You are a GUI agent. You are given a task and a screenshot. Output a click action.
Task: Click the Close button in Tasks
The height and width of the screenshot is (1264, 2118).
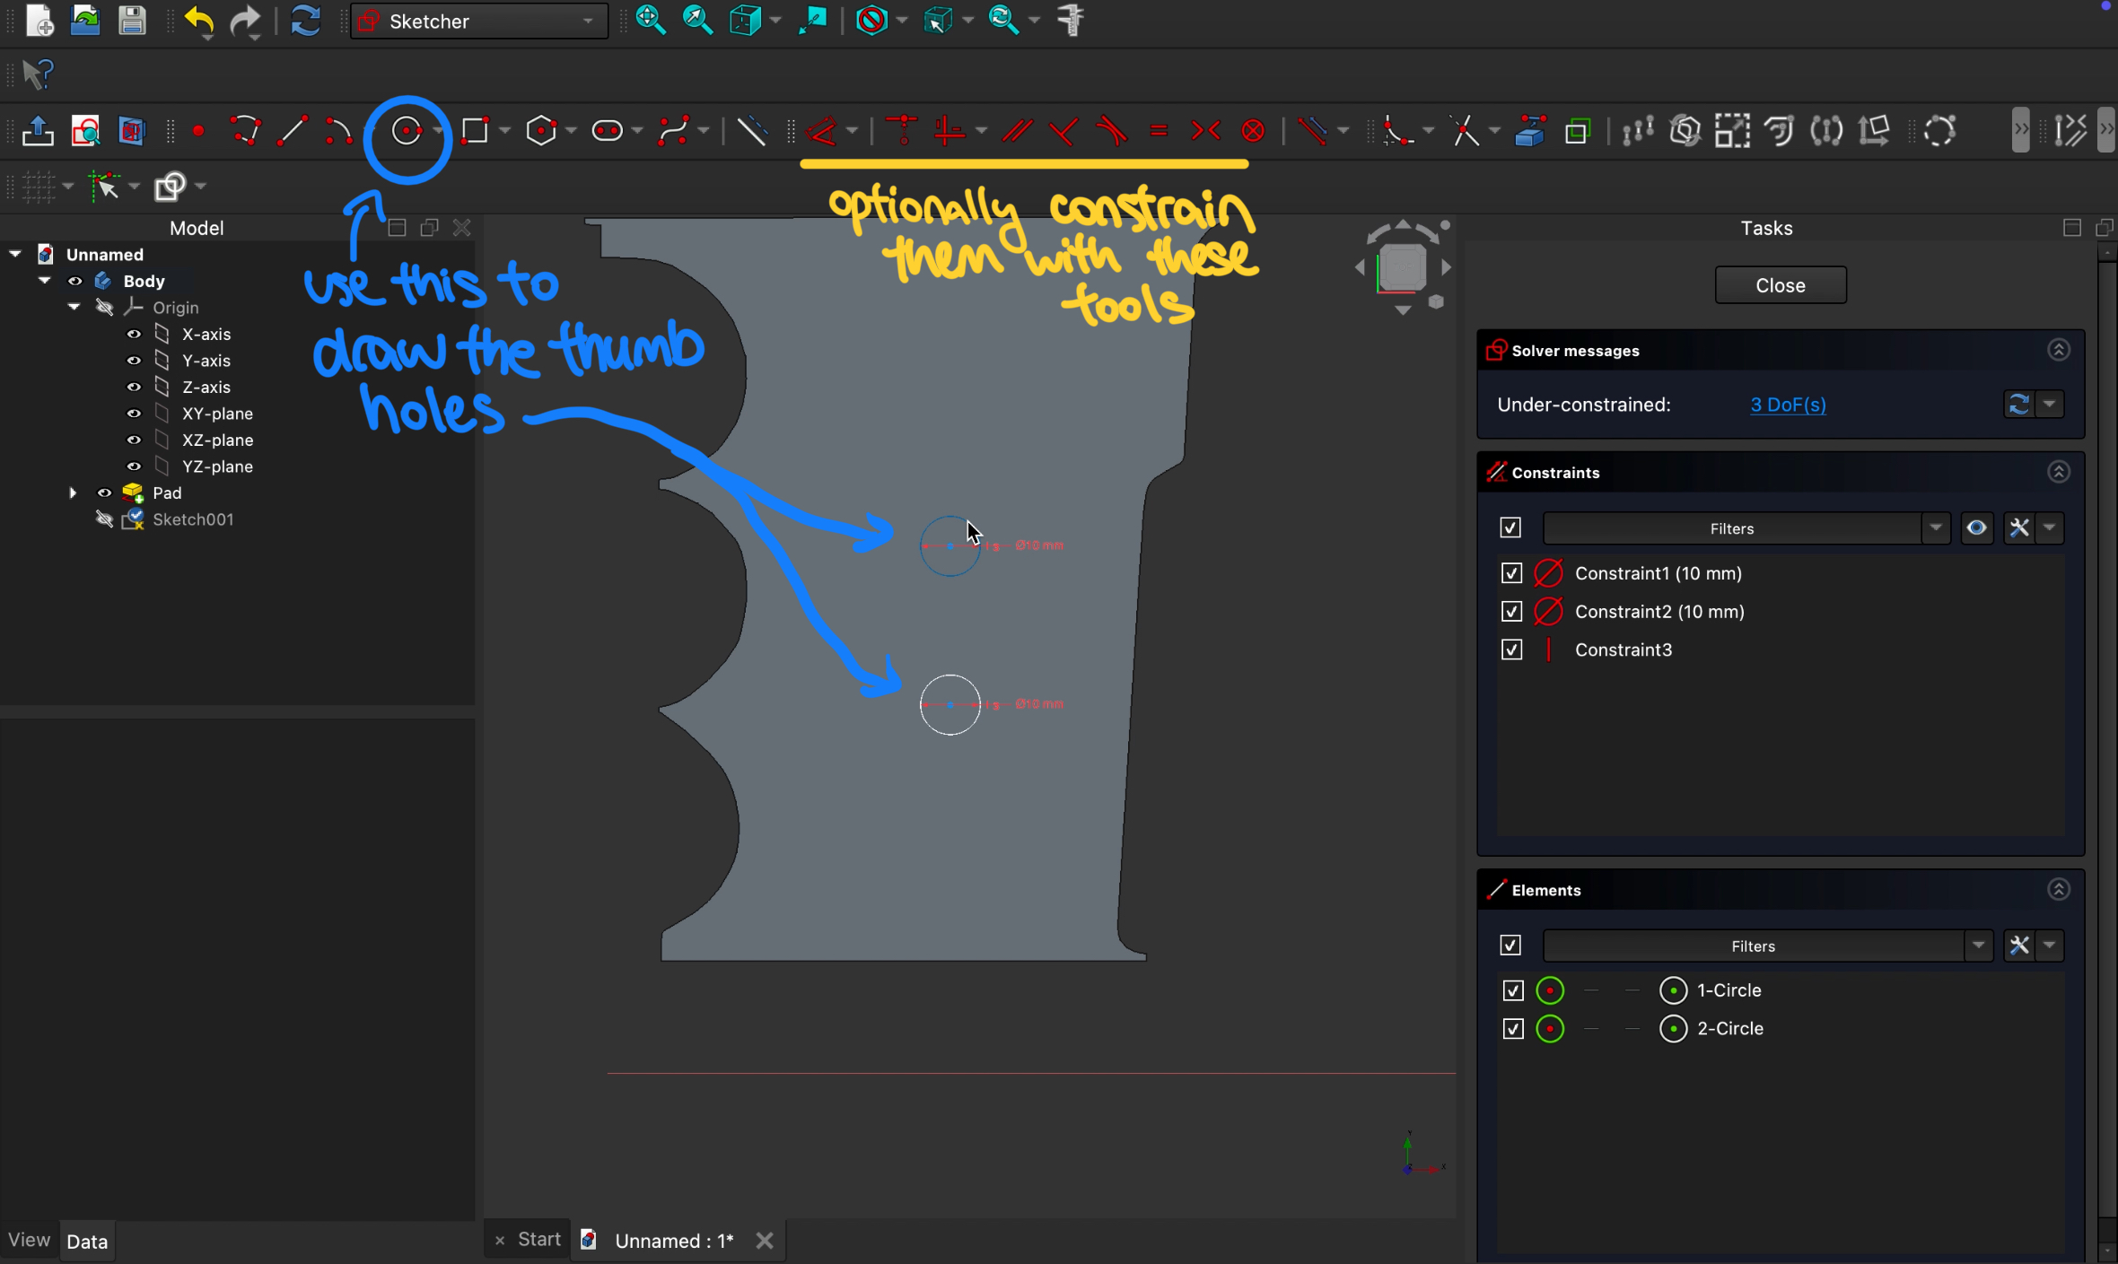(x=1780, y=285)
